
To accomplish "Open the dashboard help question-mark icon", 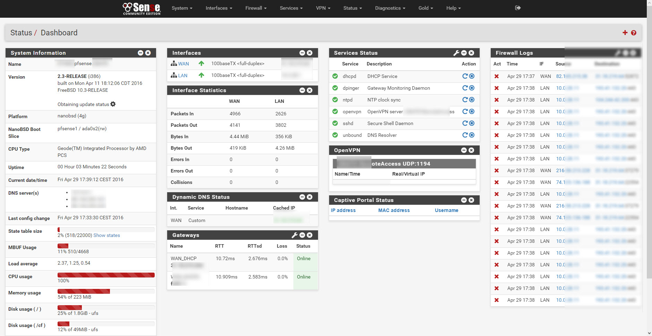I will click(634, 33).
